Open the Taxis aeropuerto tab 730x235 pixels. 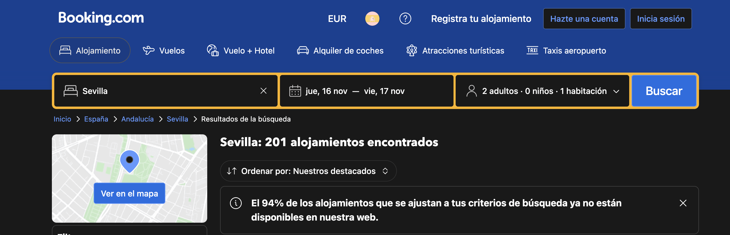[x=566, y=51]
